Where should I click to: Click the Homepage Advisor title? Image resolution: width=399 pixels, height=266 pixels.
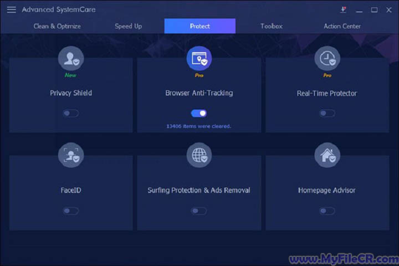(x=327, y=191)
